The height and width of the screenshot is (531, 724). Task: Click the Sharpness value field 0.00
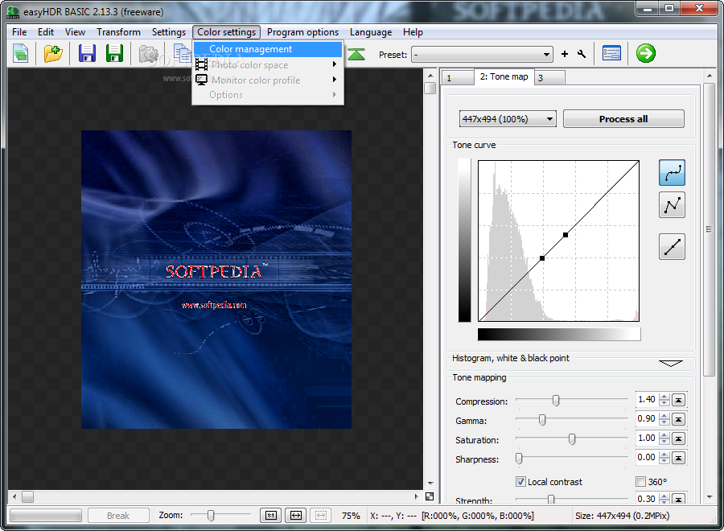pyautogui.click(x=647, y=458)
